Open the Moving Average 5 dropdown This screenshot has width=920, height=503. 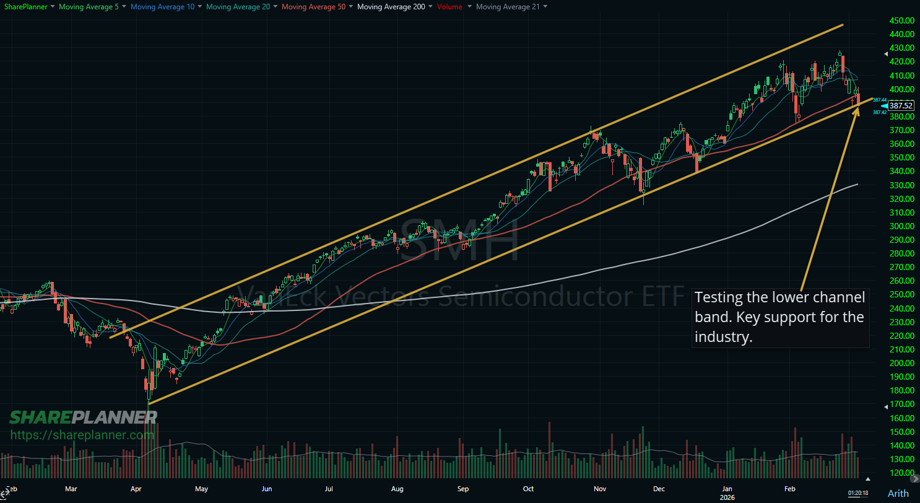(x=124, y=7)
